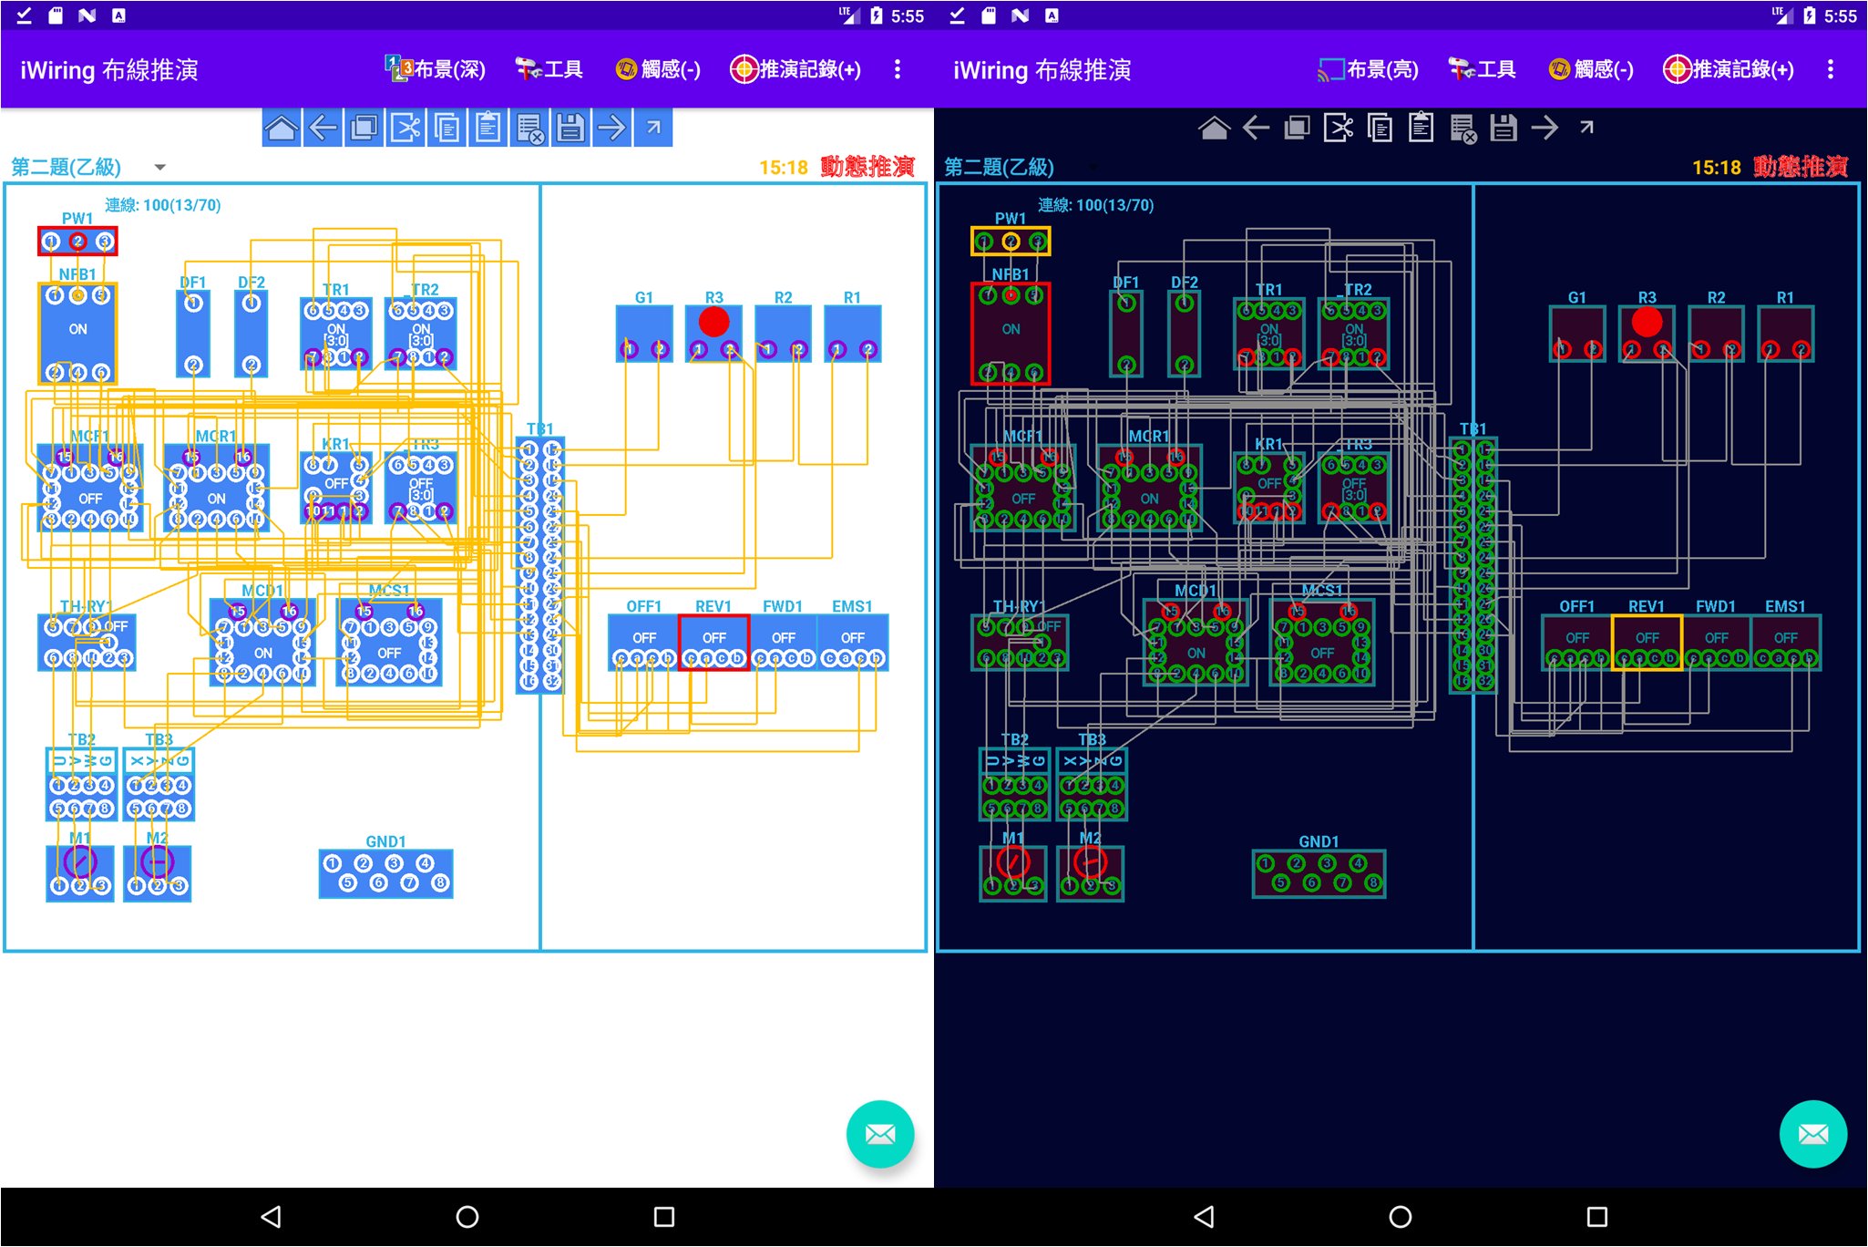This screenshot has width=1868, height=1247.
Task: Tap teal mail floating button on dark screen
Action: coord(1812,1134)
